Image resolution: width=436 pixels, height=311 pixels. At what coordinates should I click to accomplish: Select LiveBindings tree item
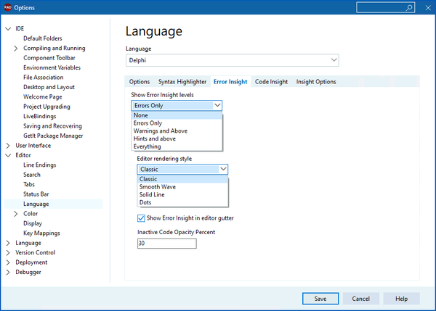(x=39, y=116)
